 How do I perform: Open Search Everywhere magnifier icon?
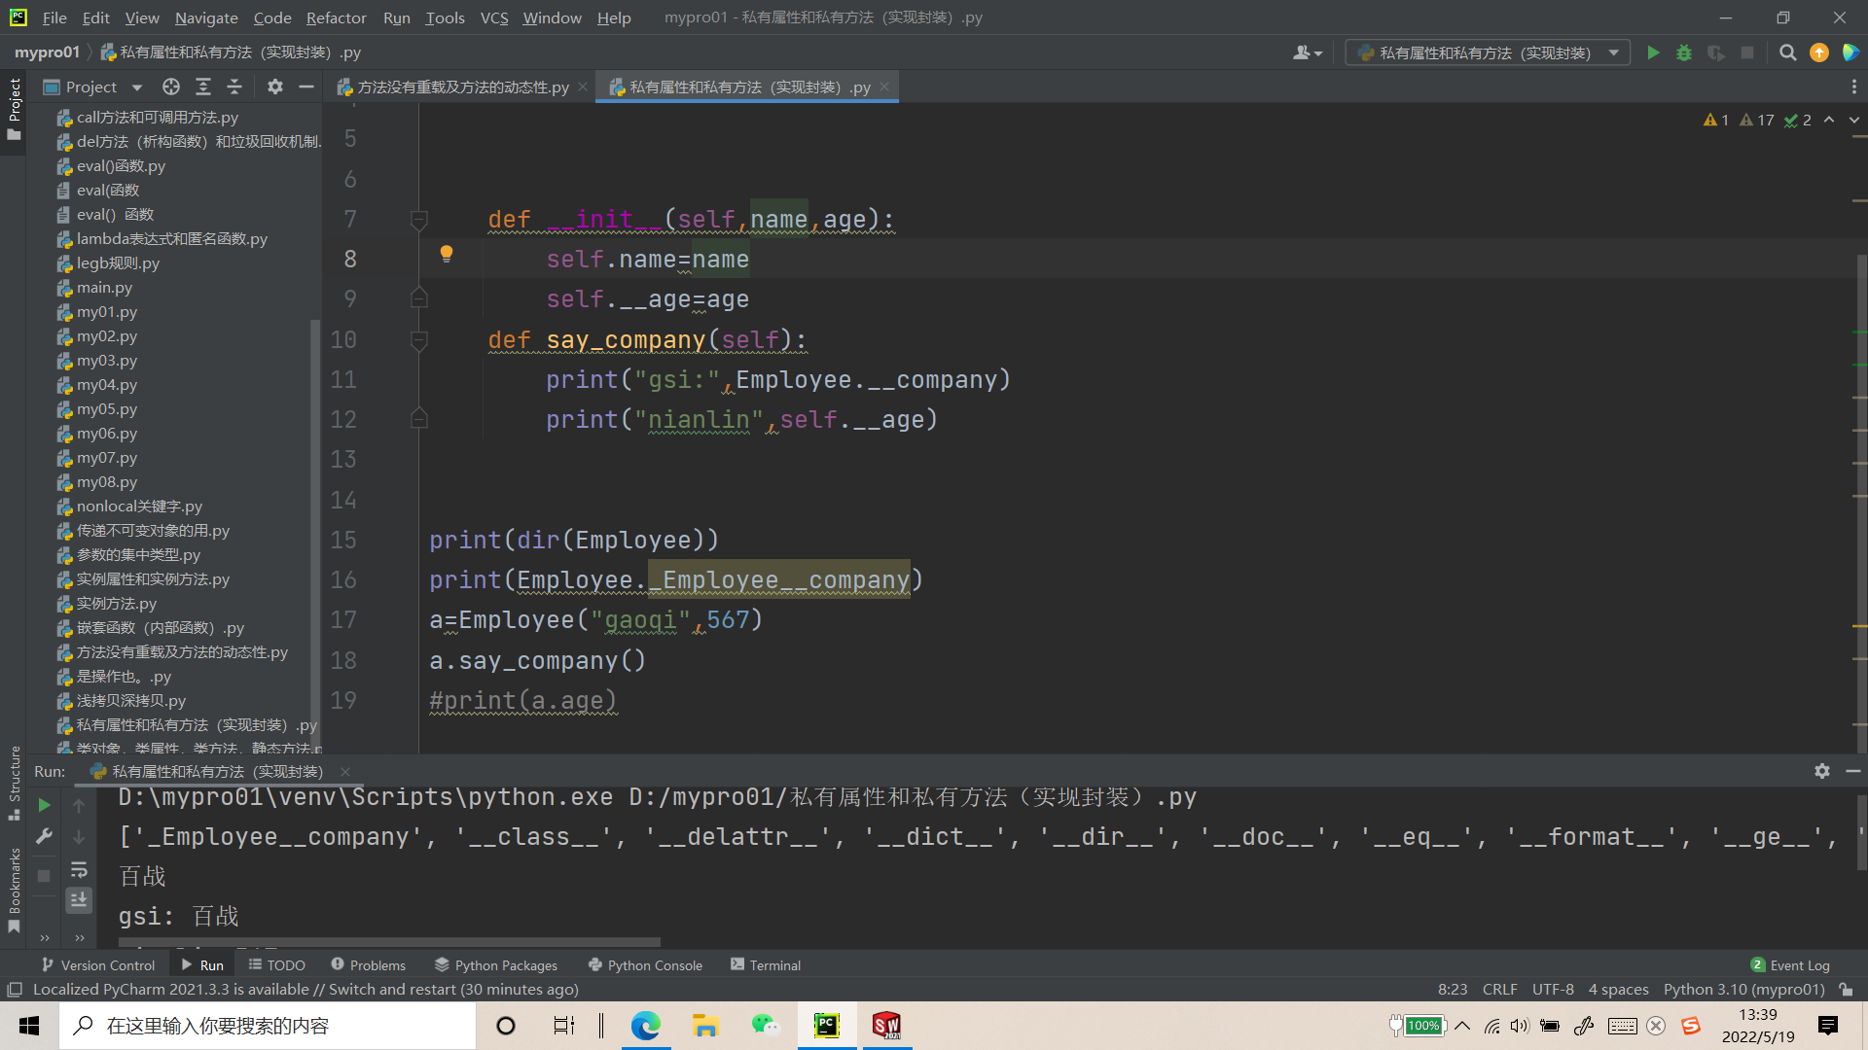tap(1787, 52)
